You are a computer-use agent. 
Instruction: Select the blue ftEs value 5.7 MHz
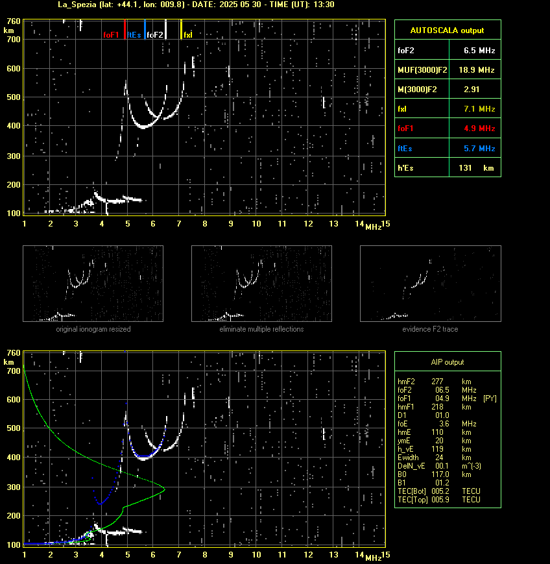click(x=479, y=148)
